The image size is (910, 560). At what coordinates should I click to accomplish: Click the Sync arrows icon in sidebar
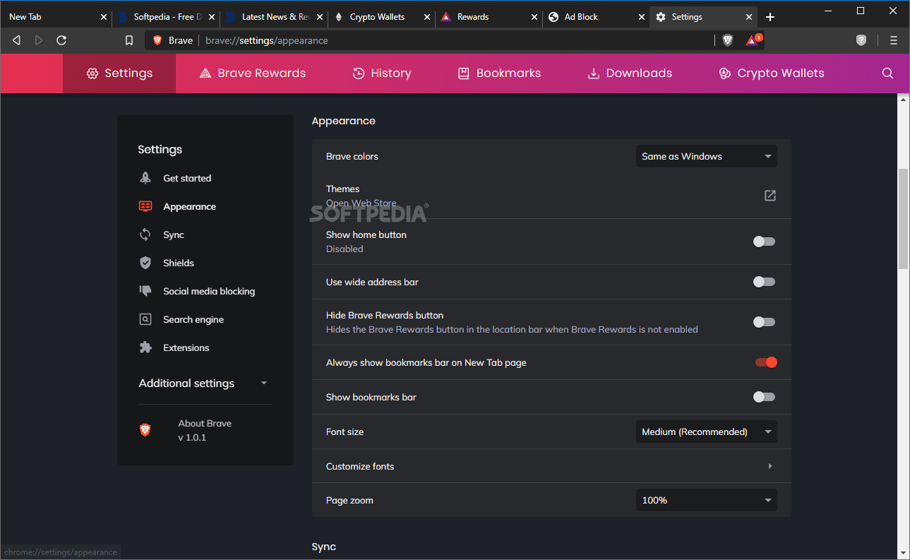(145, 234)
